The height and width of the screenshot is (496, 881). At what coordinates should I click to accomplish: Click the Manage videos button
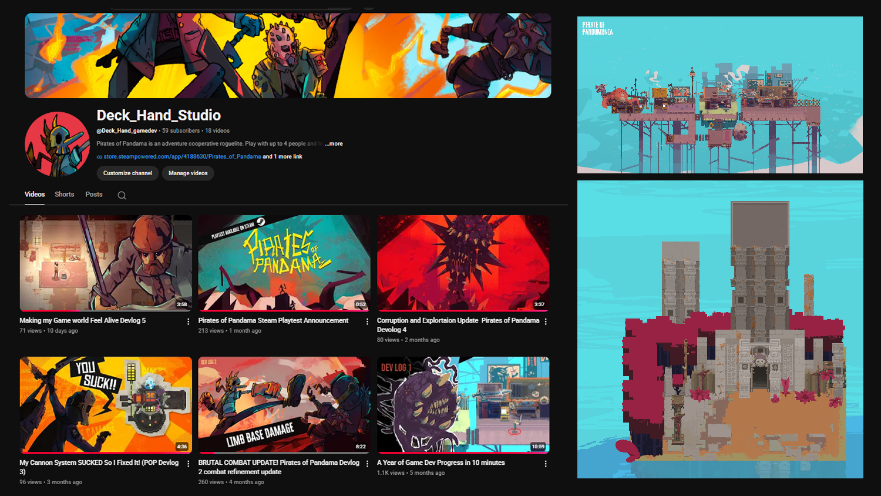188,173
